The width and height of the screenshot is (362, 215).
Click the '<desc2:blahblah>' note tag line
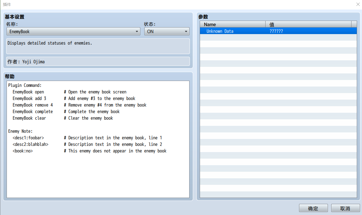click(87, 144)
